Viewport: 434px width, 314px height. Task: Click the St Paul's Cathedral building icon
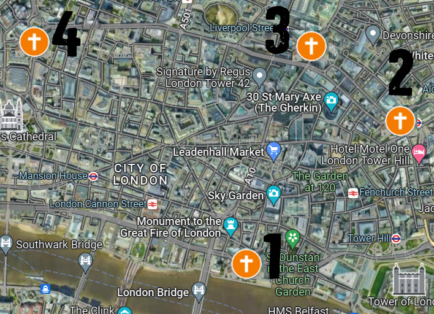pos(11,114)
